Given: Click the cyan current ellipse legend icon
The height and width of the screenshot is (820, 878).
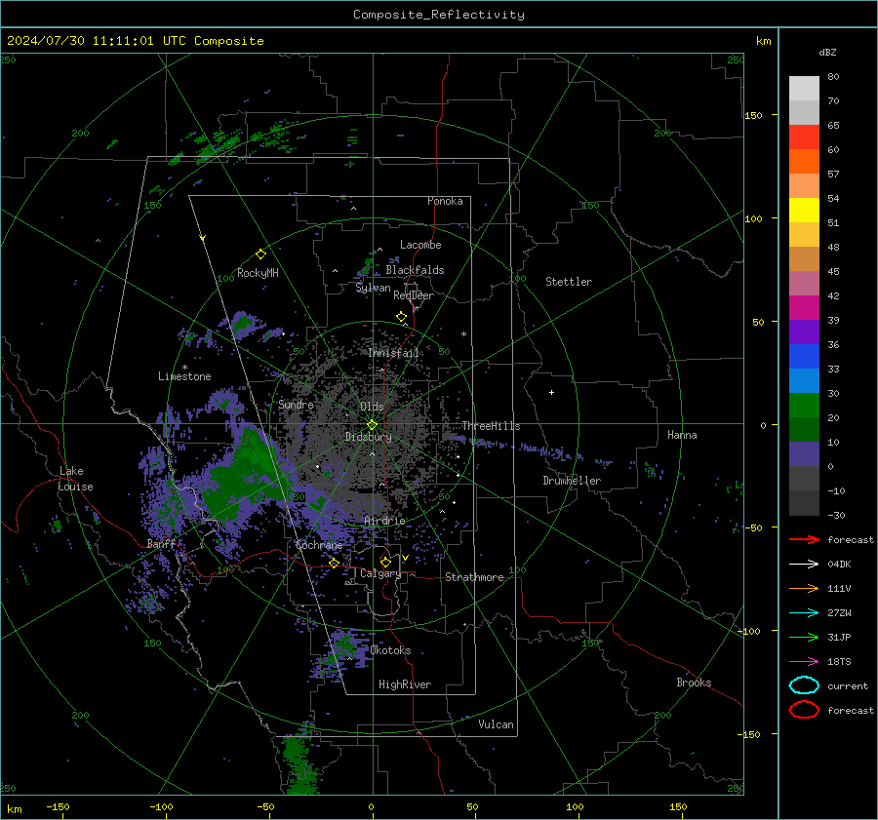Looking at the screenshot, I should tap(804, 685).
